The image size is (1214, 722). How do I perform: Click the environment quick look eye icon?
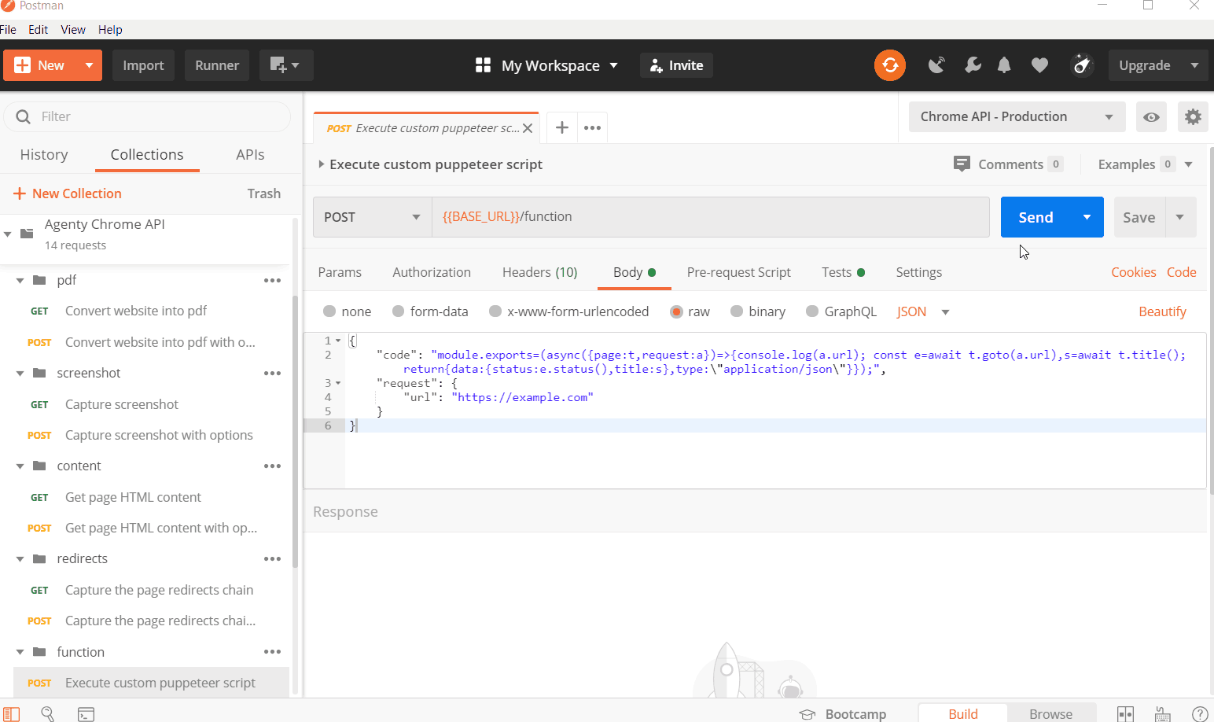(x=1151, y=116)
